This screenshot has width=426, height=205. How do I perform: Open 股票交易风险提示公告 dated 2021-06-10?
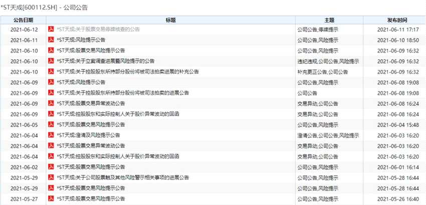tap(91, 50)
